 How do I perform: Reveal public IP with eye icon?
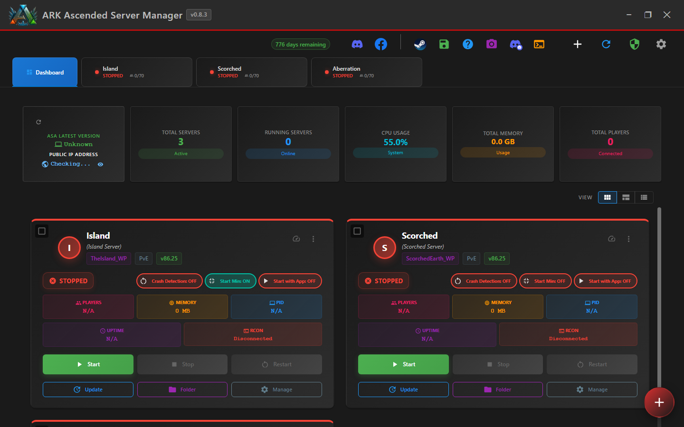pos(100,164)
